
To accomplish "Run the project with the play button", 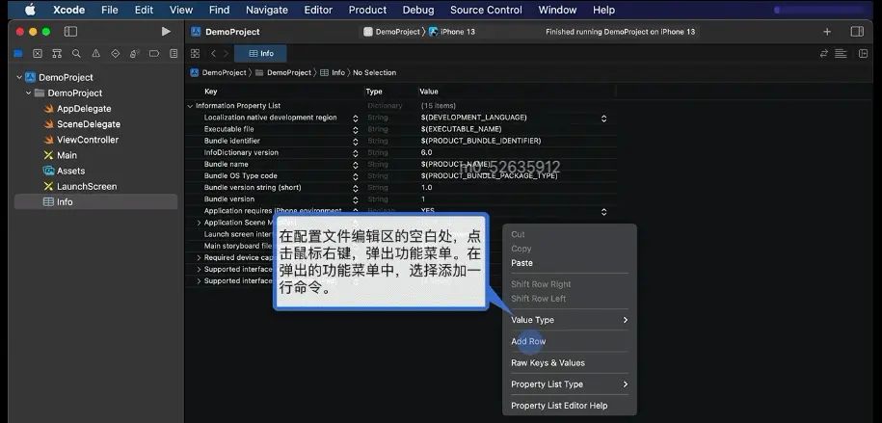I will pyautogui.click(x=166, y=32).
